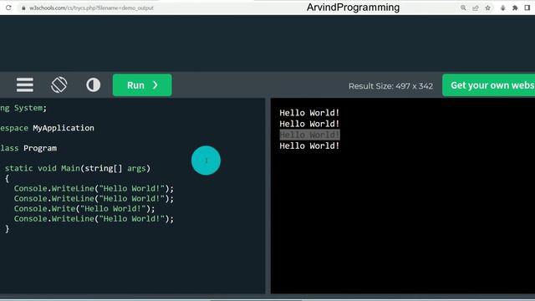535x301 pixels.
Task: Click the ArvindProgramming title text
Action: point(353,8)
